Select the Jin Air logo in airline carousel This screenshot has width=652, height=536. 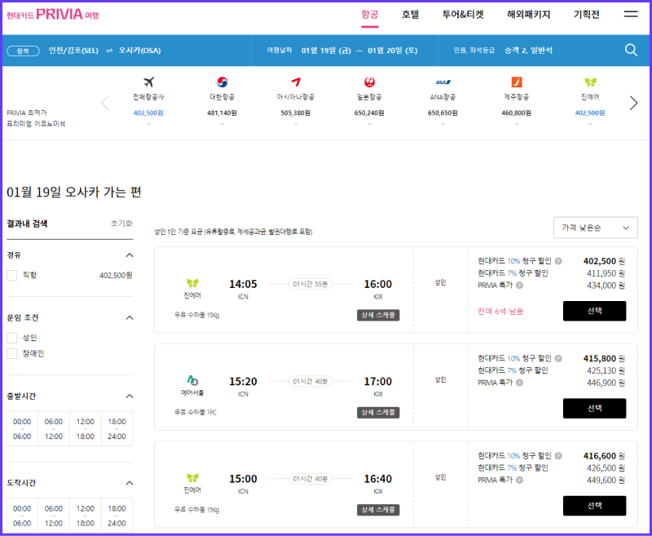click(590, 82)
